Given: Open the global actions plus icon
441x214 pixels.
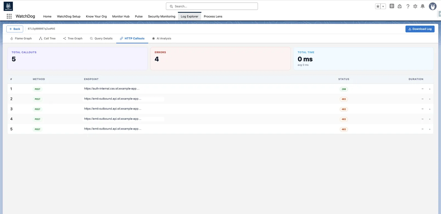Looking at the screenshot, I should click(x=392, y=6).
